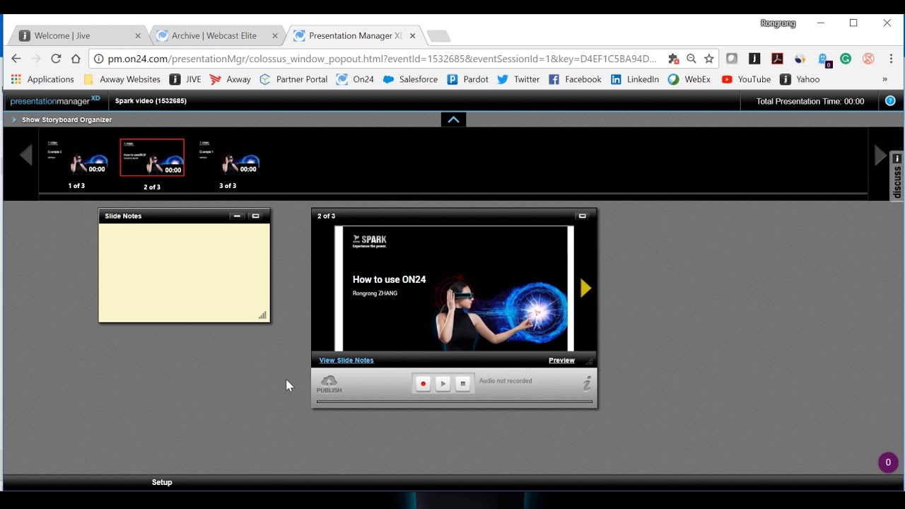Open the Axway bookmark
This screenshot has height=509, width=905.
coord(230,79)
